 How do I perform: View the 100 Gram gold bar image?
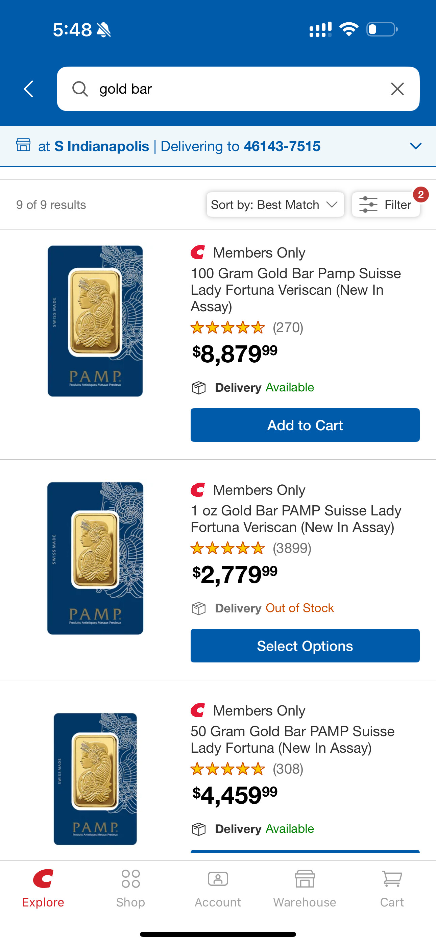pos(95,321)
